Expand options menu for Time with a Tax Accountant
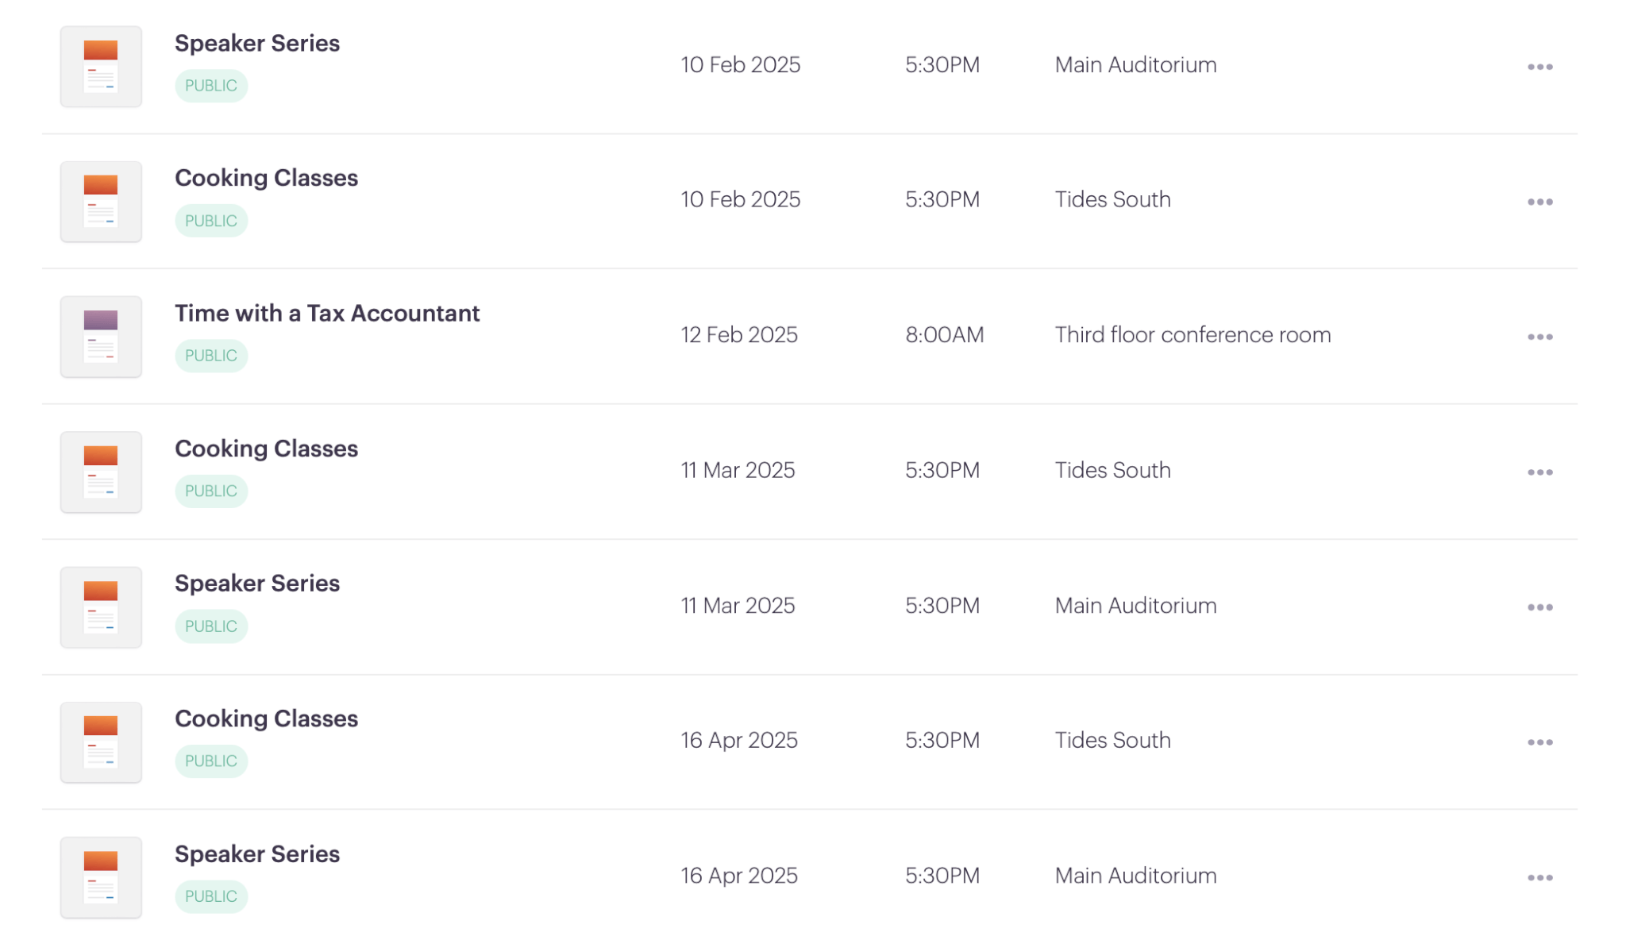This screenshot has height=940, width=1626. click(1539, 337)
